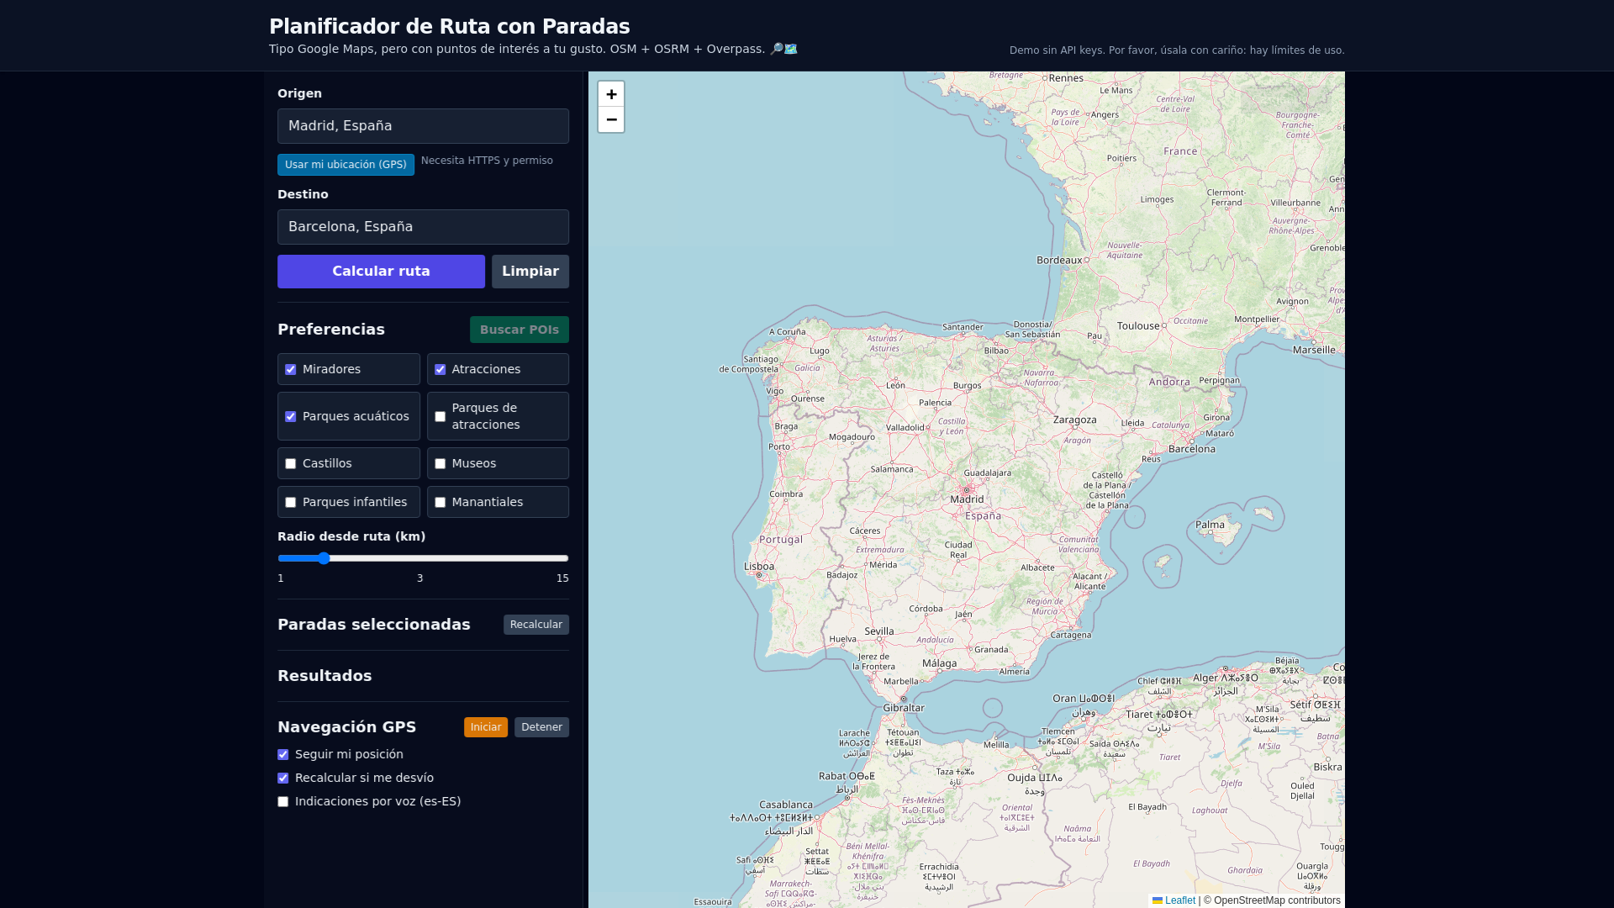1614x908 pixels.
Task: Enable the Castillos checkbox
Action: 291,464
